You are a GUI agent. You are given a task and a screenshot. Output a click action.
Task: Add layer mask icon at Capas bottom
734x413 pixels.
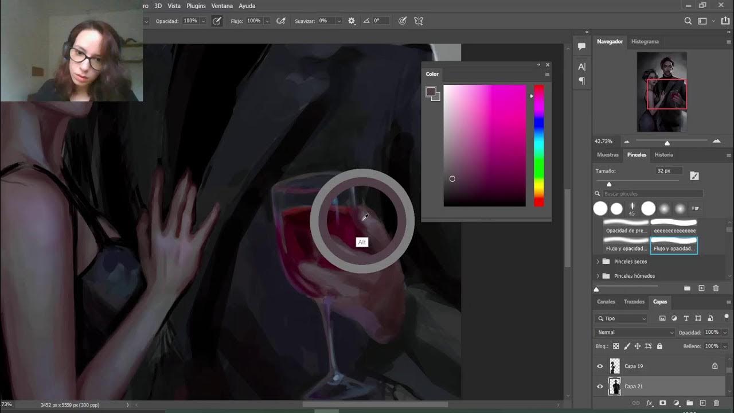click(x=663, y=403)
